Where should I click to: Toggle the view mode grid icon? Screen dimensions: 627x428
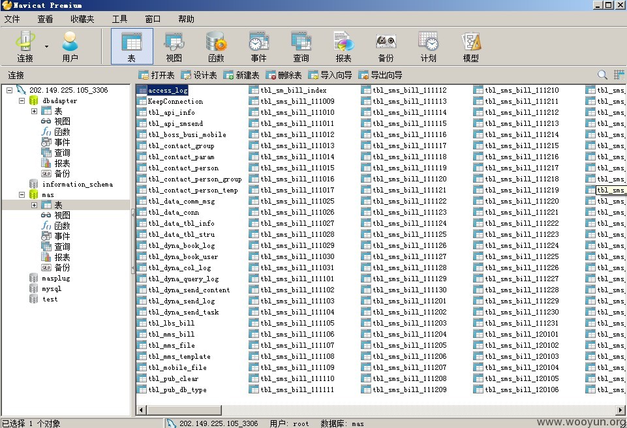tap(619, 75)
